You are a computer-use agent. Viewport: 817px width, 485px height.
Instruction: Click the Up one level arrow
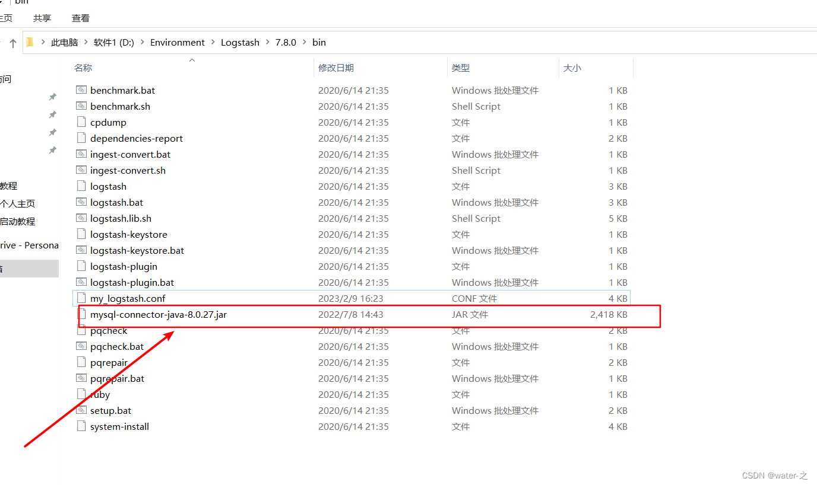click(12, 43)
